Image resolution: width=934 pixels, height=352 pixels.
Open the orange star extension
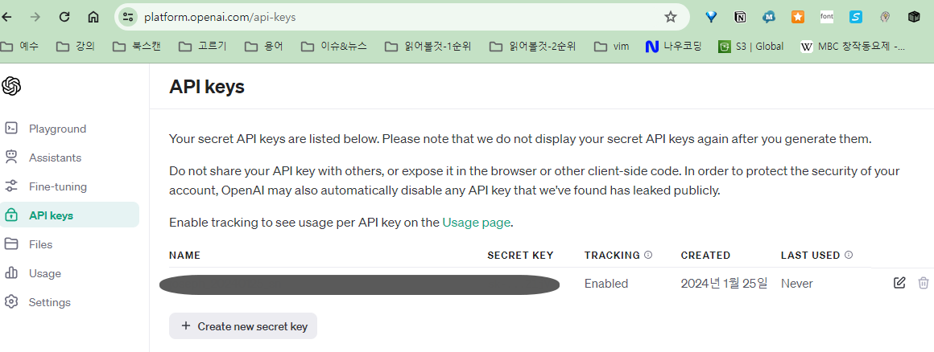coord(798,17)
